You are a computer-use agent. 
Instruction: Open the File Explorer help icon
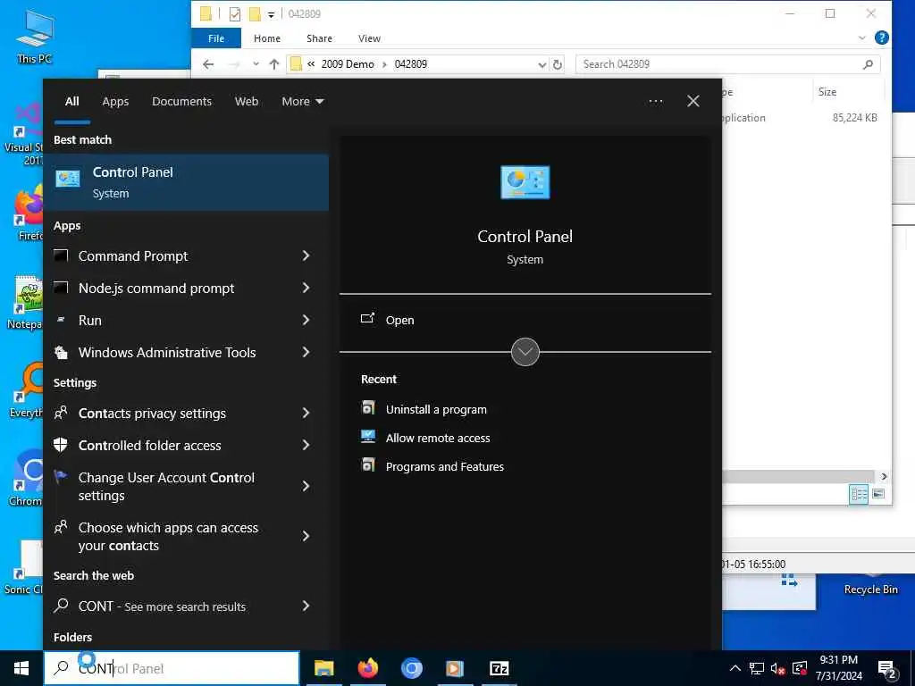[x=882, y=38]
